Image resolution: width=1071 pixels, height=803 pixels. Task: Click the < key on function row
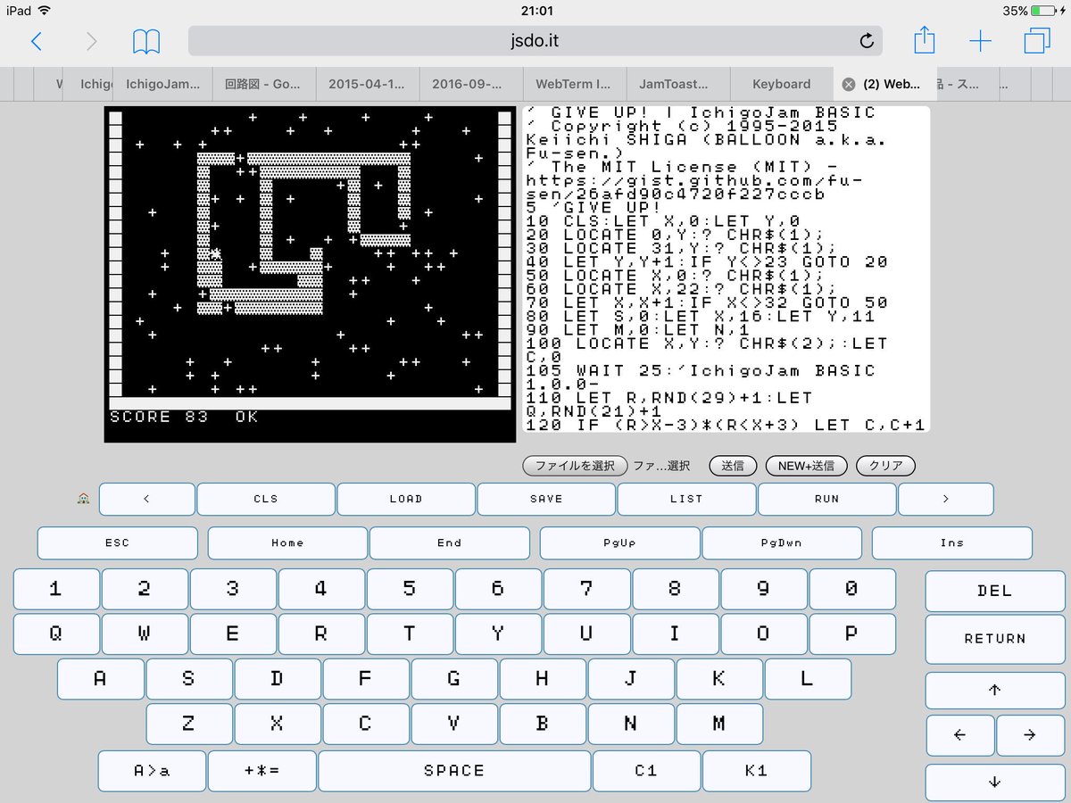click(x=146, y=499)
